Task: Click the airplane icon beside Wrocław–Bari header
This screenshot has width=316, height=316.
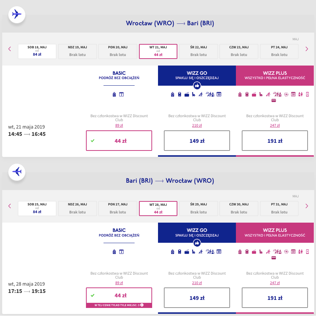Action: click(x=16, y=15)
